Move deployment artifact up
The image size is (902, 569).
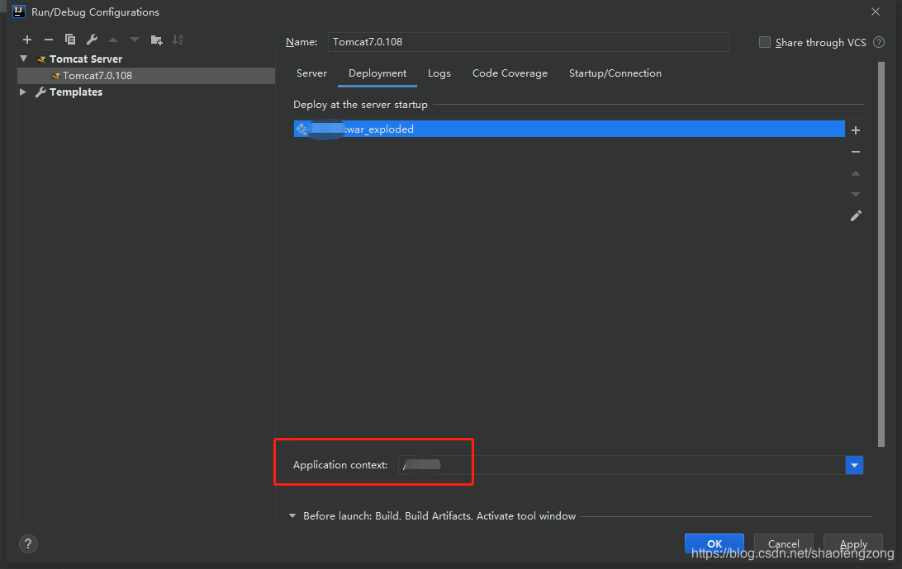[x=856, y=173]
